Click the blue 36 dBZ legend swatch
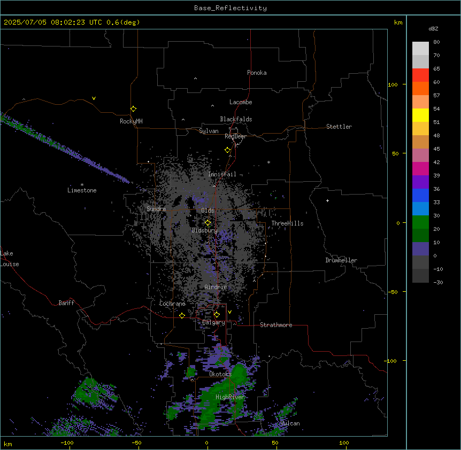461x450 pixels. point(420,195)
